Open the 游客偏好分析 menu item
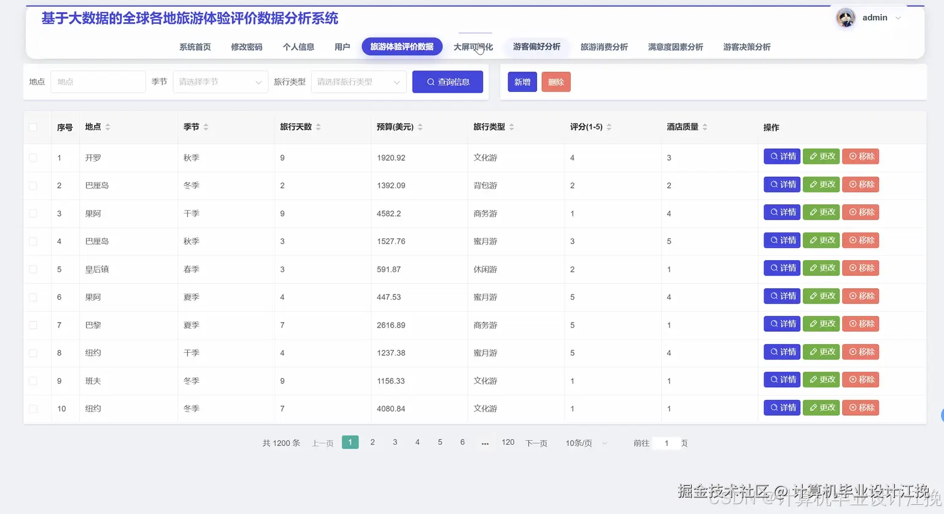Image resolution: width=944 pixels, height=514 pixels. click(537, 47)
